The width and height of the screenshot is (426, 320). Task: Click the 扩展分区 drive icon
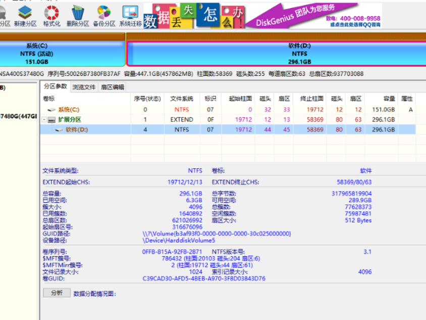click(51, 120)
